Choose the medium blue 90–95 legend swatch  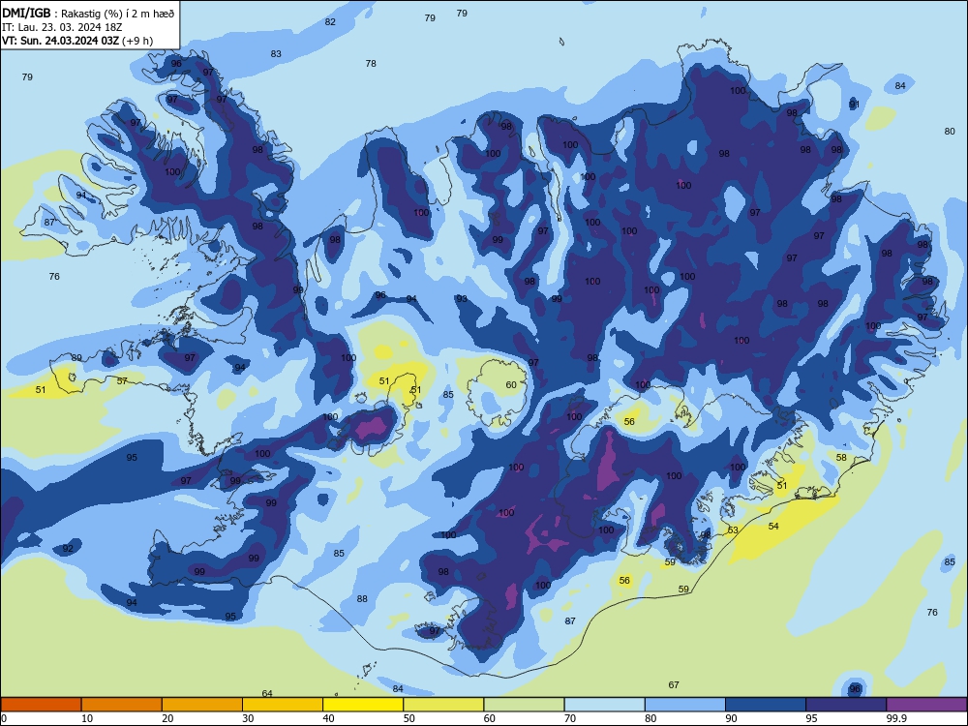point(766,705)
